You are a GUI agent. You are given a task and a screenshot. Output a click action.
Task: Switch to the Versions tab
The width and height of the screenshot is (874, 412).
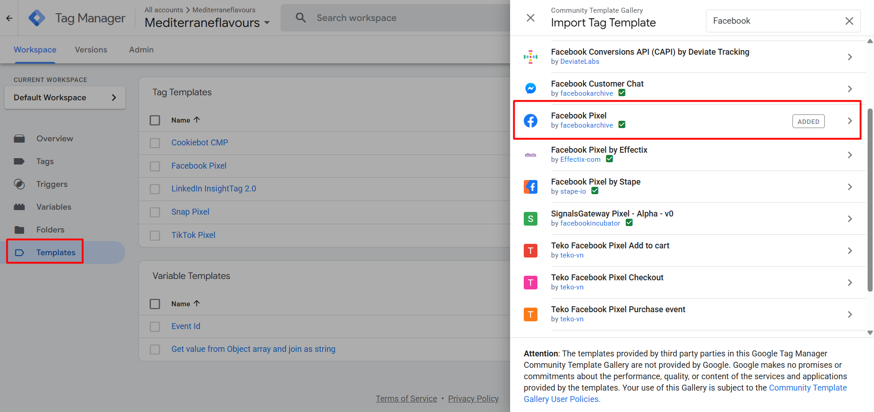click(x=91, y=50)
